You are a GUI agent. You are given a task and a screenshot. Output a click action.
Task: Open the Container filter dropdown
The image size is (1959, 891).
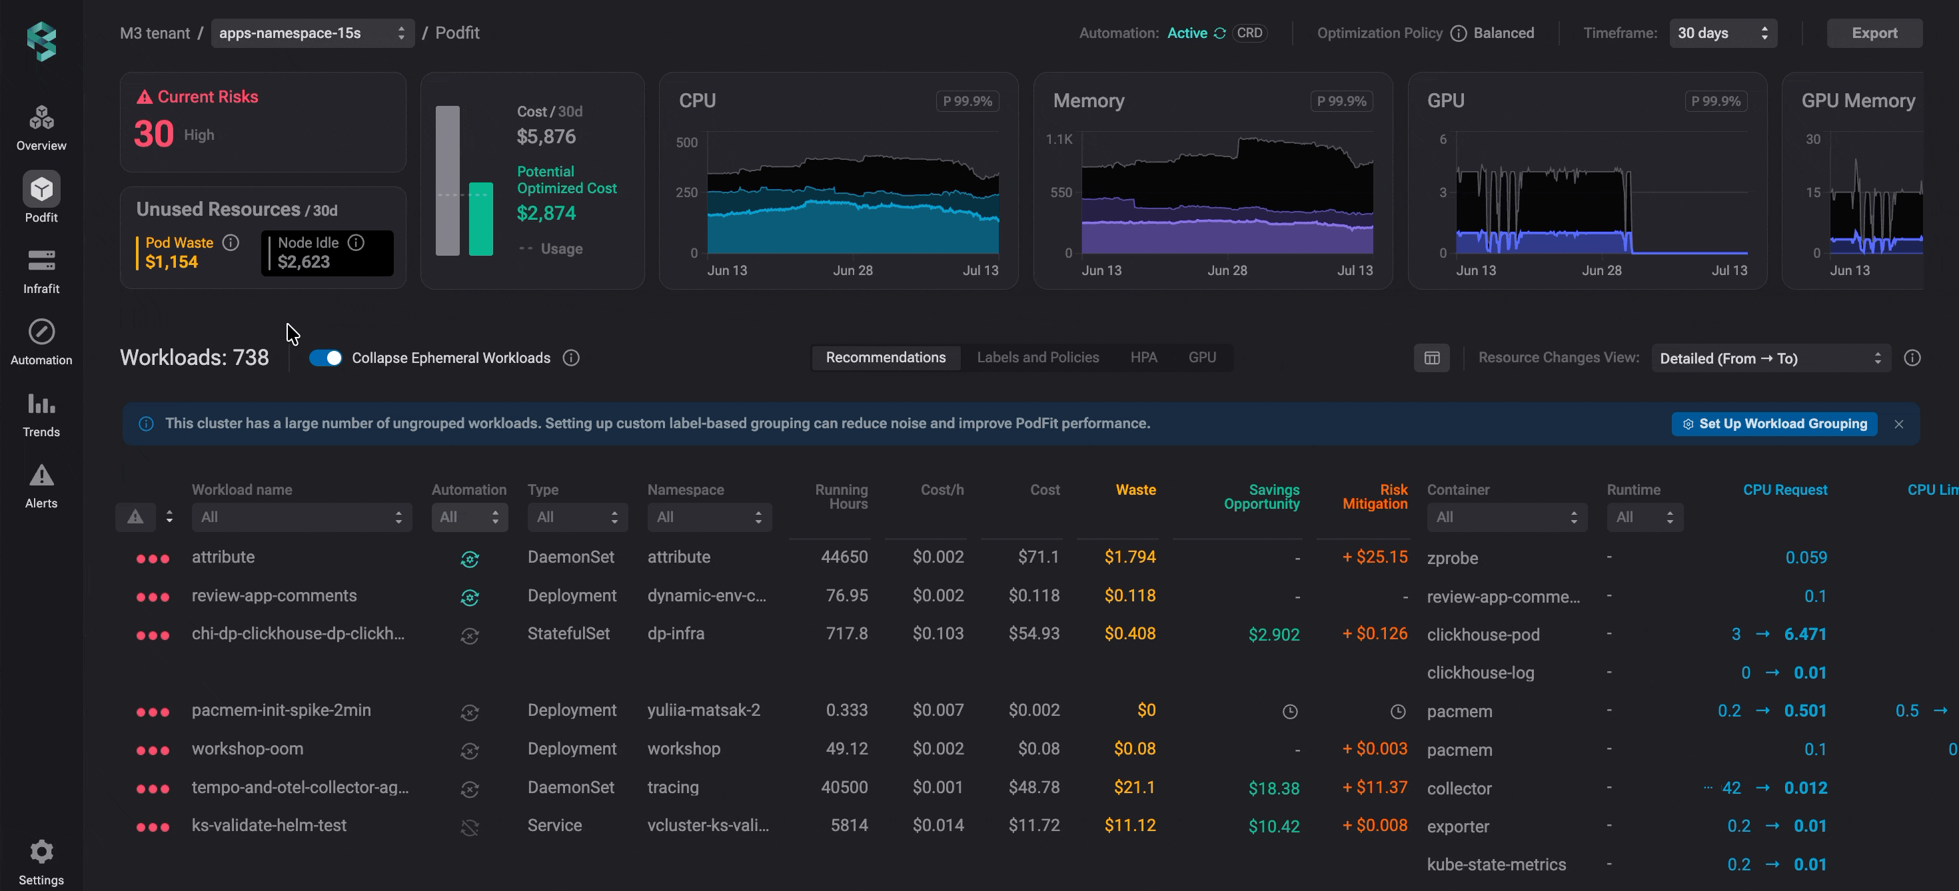(1507, 517)
